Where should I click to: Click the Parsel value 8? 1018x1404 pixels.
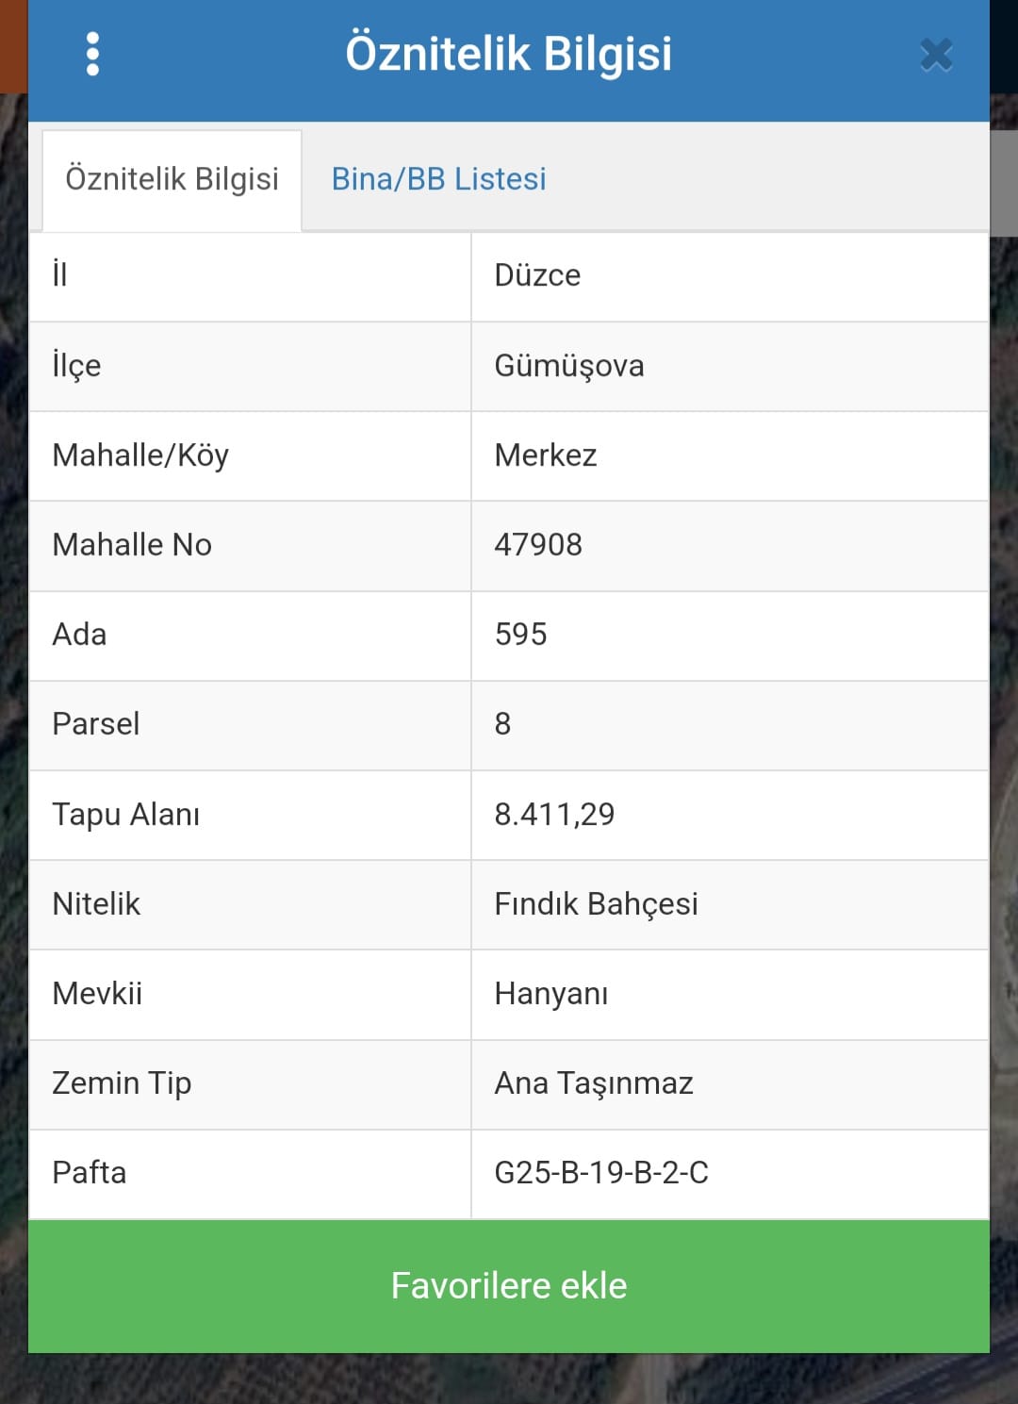tap(502, 724)
